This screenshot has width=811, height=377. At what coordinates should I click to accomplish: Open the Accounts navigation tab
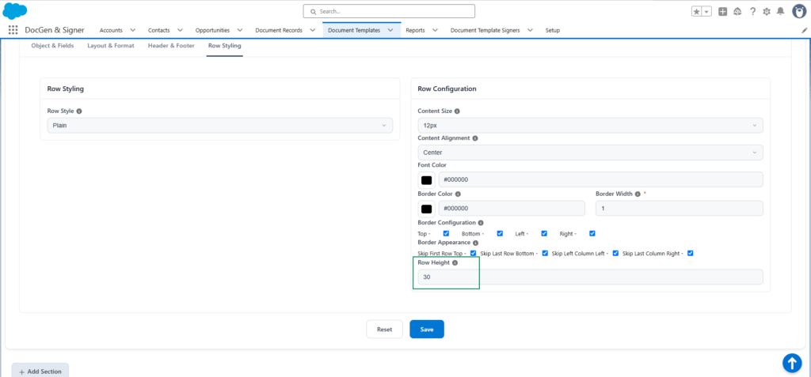(111, 31)
